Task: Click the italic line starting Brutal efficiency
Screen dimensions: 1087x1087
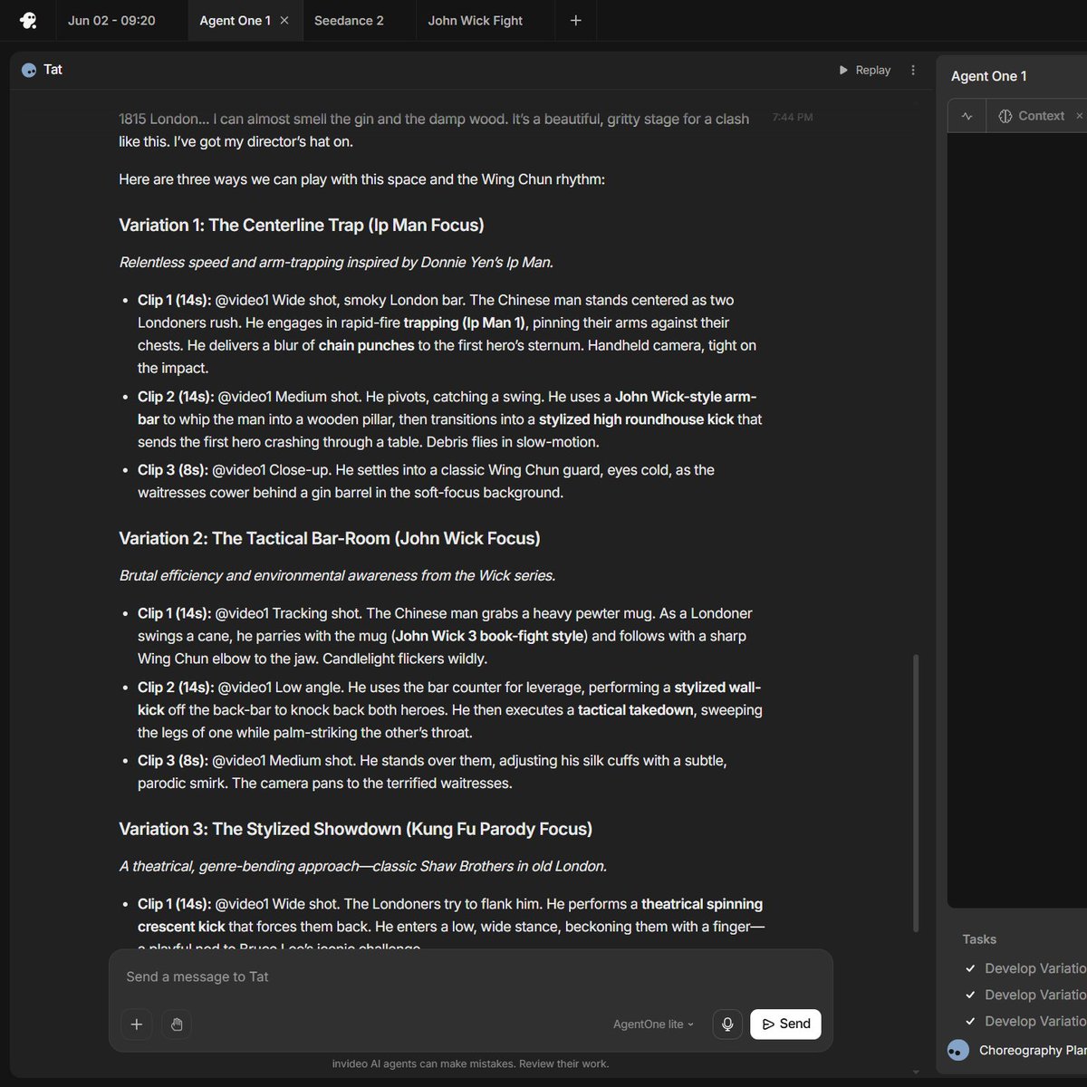Action: coord(337,575)
